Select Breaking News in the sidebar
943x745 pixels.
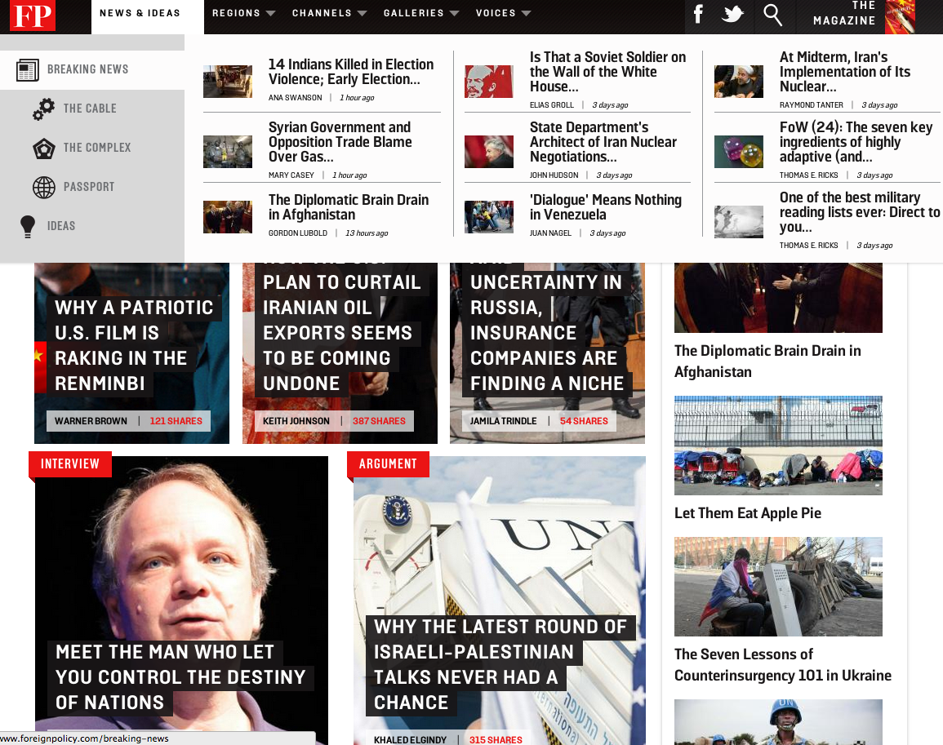[x=88, y=69]
